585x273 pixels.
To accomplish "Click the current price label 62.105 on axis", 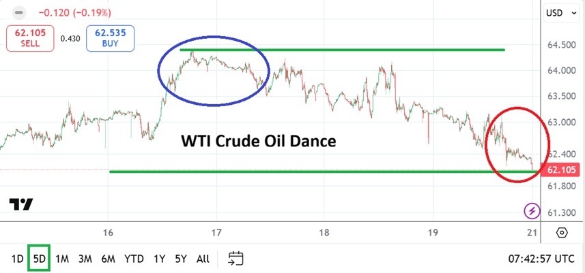I will pyautogui.click(x=561, y=170).
